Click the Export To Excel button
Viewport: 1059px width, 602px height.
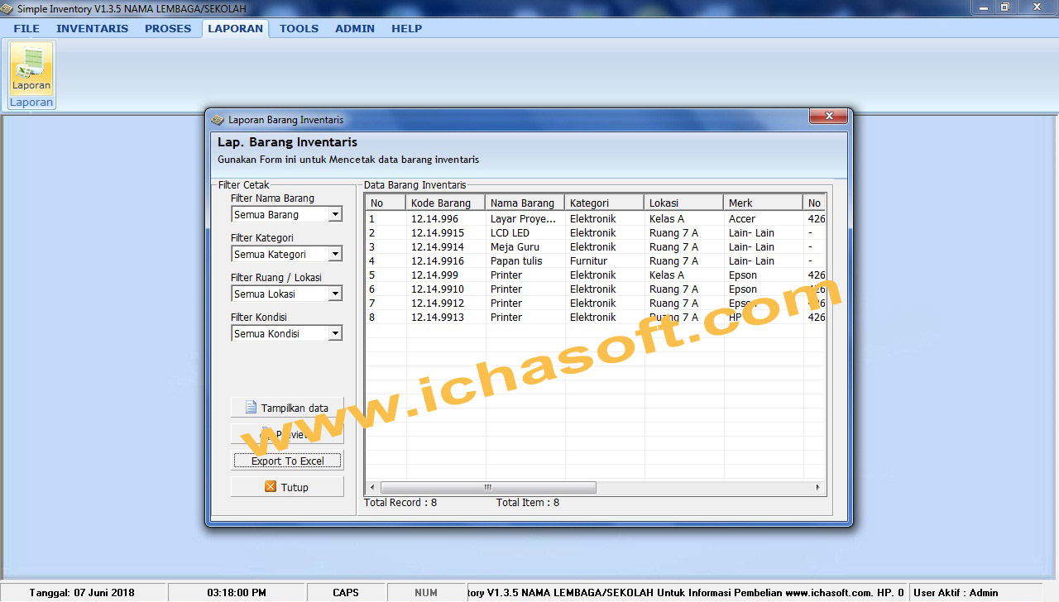[x=287, y=460]
